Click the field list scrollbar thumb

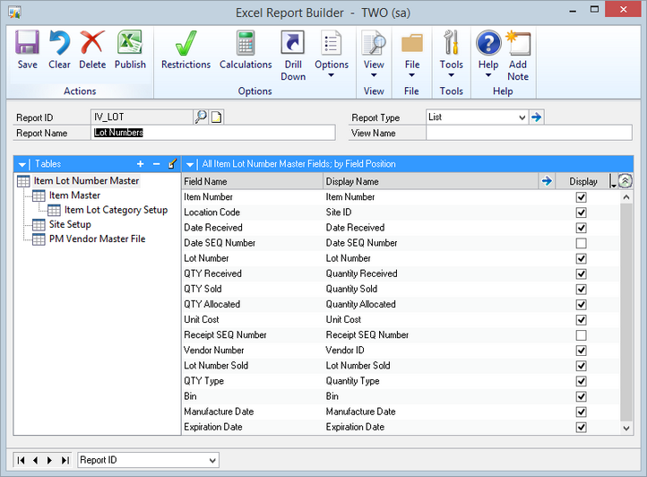[626, 312]
